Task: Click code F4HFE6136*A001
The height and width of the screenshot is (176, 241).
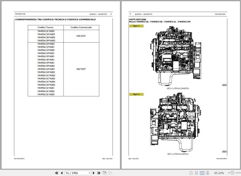Action: [46, 59]
